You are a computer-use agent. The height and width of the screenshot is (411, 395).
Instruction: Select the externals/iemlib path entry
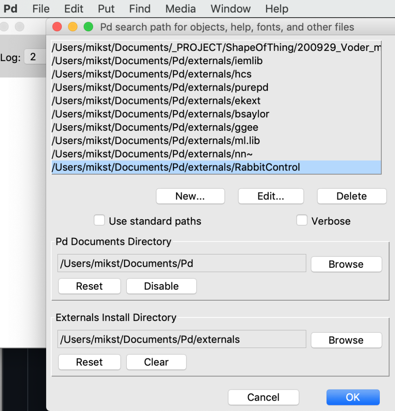coord(217,61)
